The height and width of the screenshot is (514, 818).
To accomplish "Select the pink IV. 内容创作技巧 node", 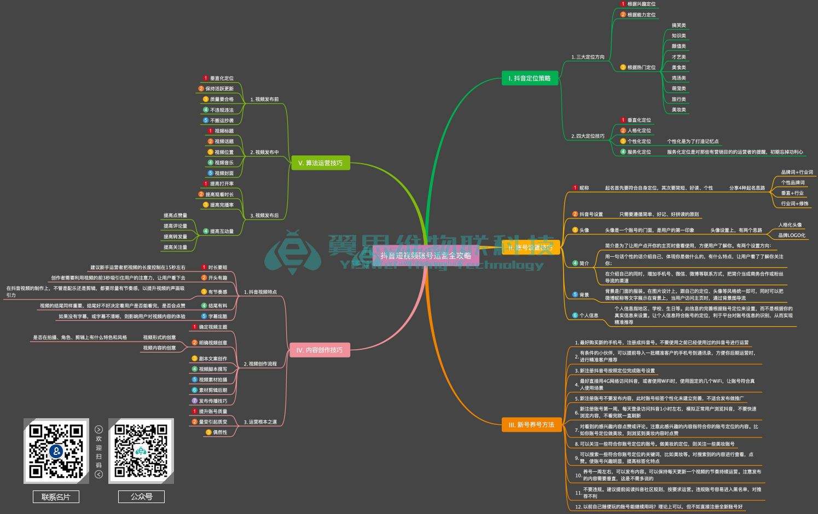I will coord(319,350).
